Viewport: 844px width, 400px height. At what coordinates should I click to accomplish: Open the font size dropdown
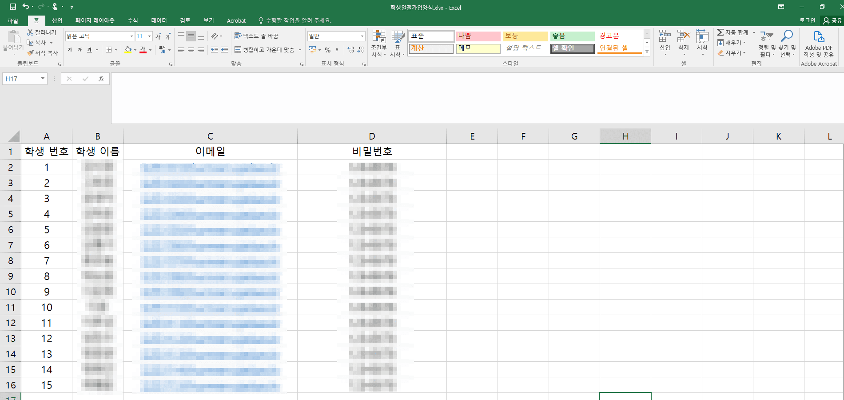coord(150,36)
